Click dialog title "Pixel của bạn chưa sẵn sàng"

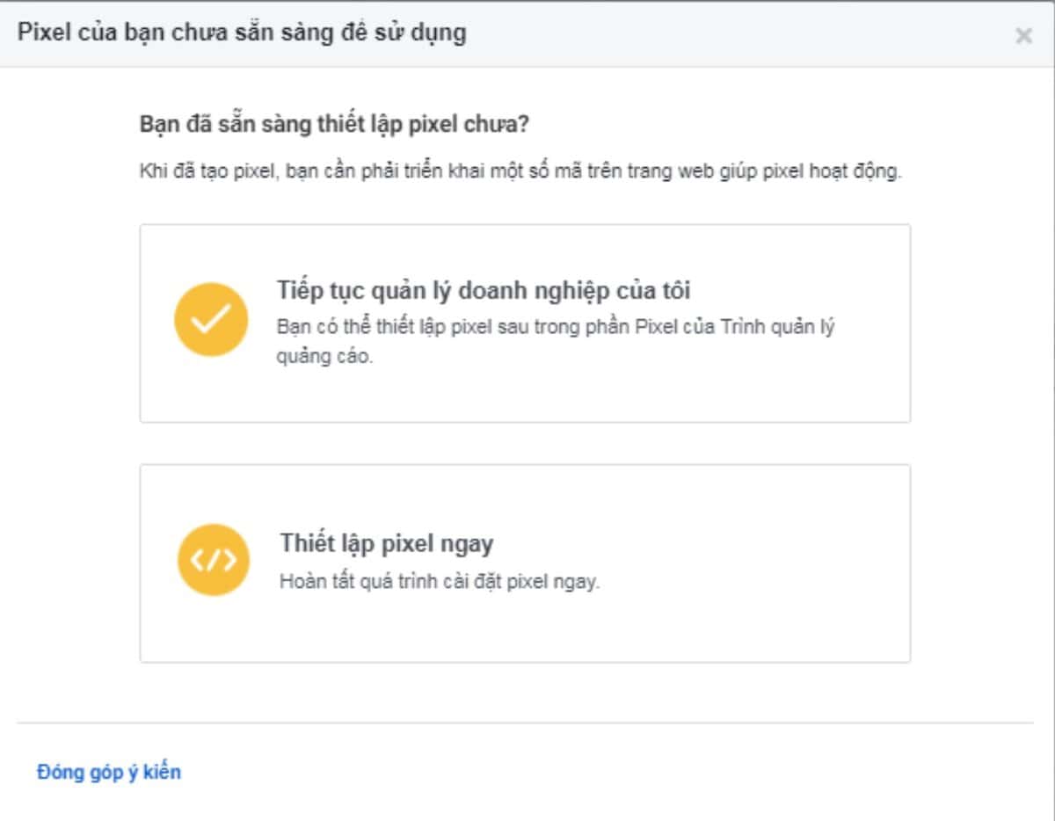243,34
